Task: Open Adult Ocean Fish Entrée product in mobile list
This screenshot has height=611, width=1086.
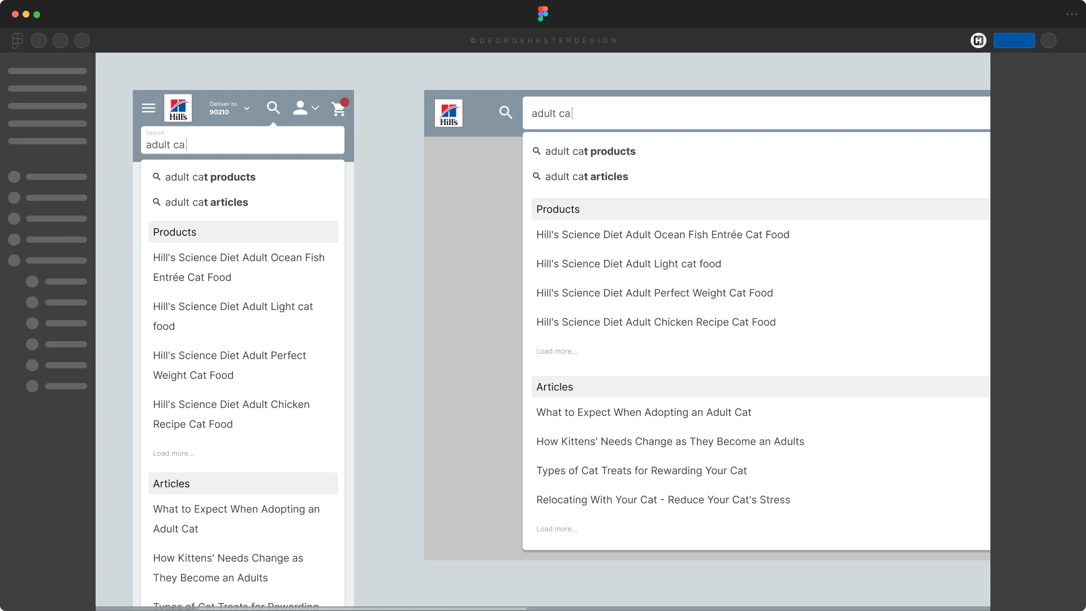Action: 239,268
